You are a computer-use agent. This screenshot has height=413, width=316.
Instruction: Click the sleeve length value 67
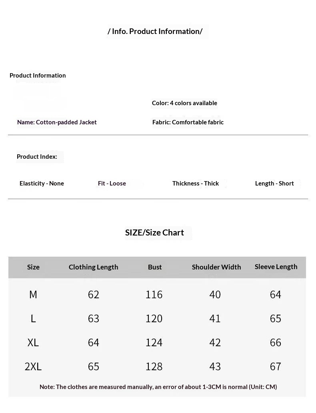pyautogui.click(x=276, y=366)
